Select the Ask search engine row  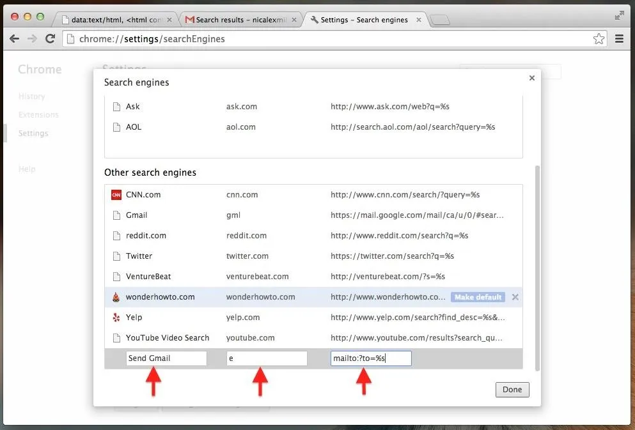[x=313, y=107]
